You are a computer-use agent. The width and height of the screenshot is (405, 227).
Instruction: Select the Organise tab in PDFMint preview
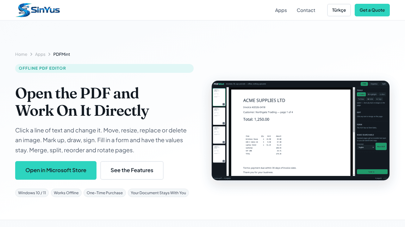point(374,84)
